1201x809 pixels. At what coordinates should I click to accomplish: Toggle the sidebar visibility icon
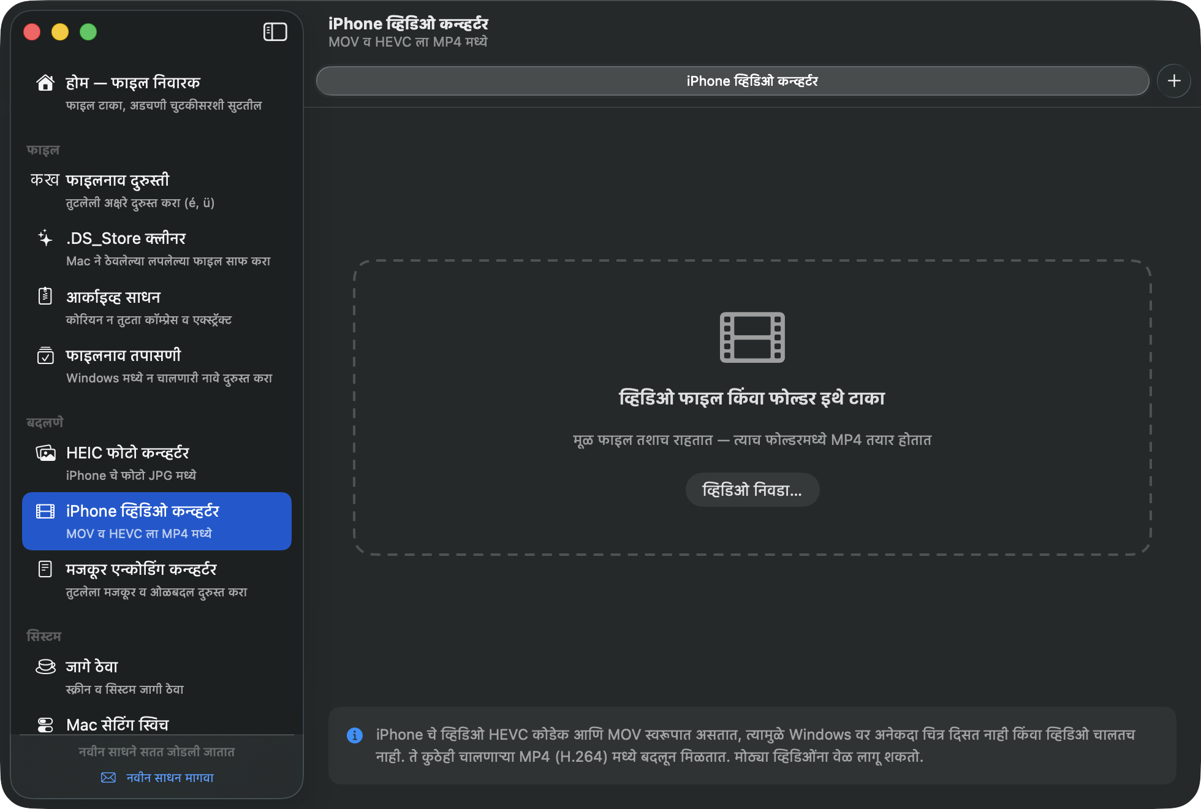(275, 32)
